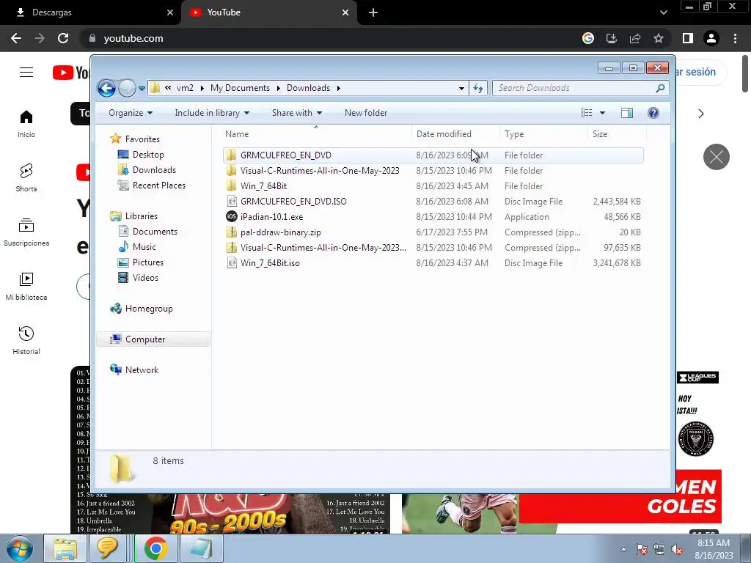Click Chrome back navigation arrow
This screenshot has height=563, width=751.
click(16, 38)
